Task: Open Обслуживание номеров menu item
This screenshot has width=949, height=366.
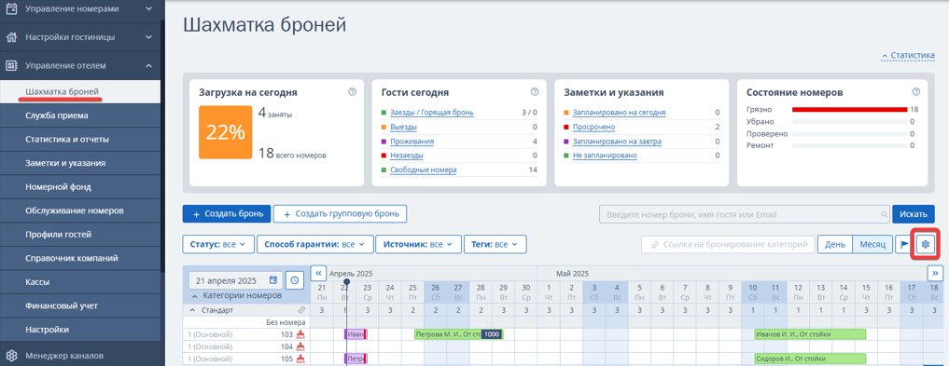Action: 80,210
